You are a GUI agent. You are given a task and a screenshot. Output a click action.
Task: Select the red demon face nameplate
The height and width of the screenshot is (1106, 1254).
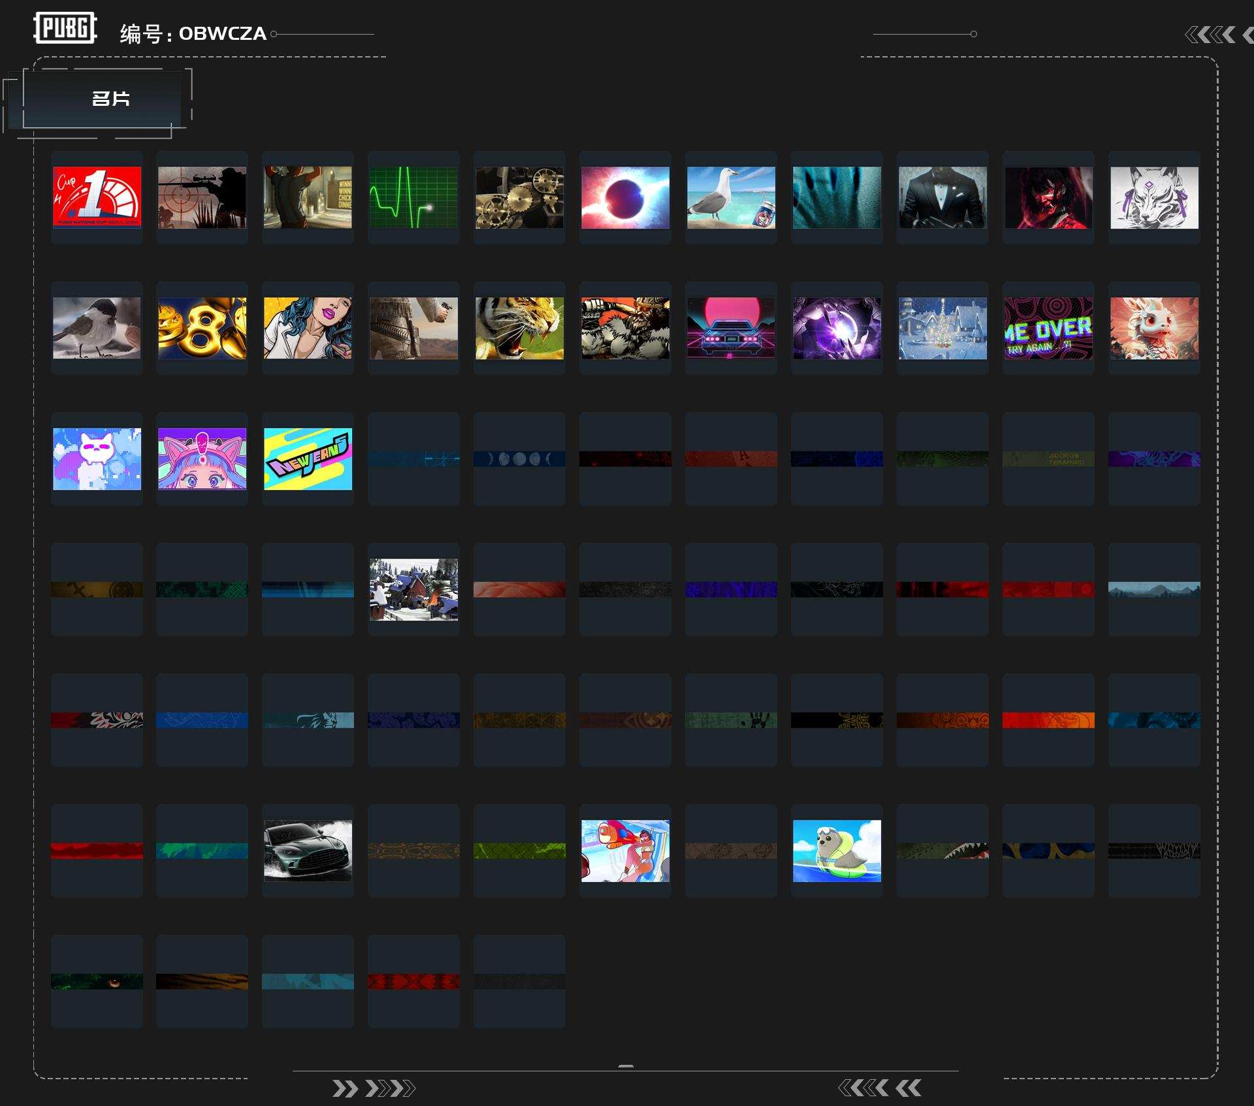[x=1048, y=197]
